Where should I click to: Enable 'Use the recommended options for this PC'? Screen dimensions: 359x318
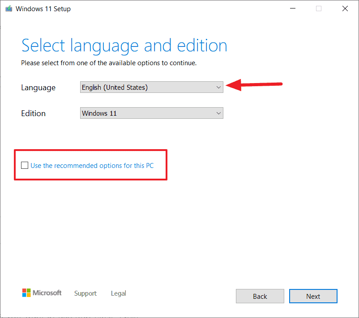tap(25, 165)
